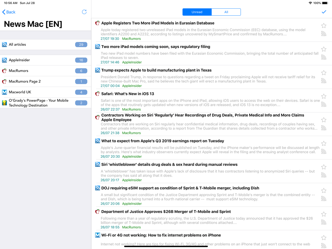Viewport: 332px width, 249px height.
Task: Select the MacRumors Page 2 feed
Action: point(45,82)
